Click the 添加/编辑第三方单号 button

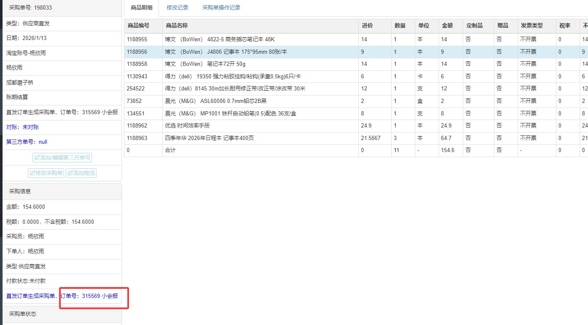click(62, 157)
